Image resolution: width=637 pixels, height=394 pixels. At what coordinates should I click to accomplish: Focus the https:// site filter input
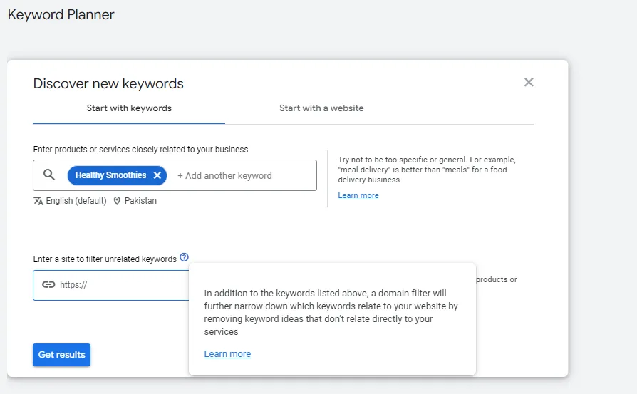click(x=111, y=285)
